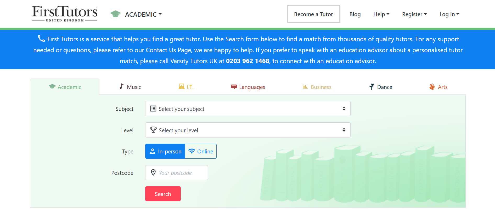Click the music note icon

tap(122, 86)
